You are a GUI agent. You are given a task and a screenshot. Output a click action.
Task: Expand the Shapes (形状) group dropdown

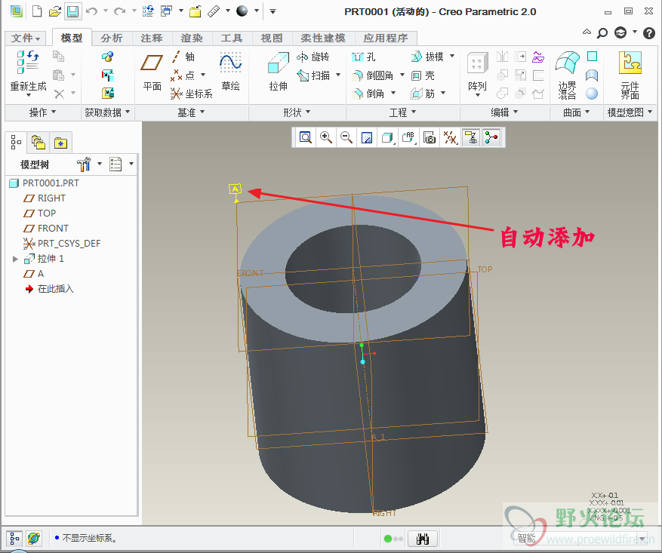[297, 112]
